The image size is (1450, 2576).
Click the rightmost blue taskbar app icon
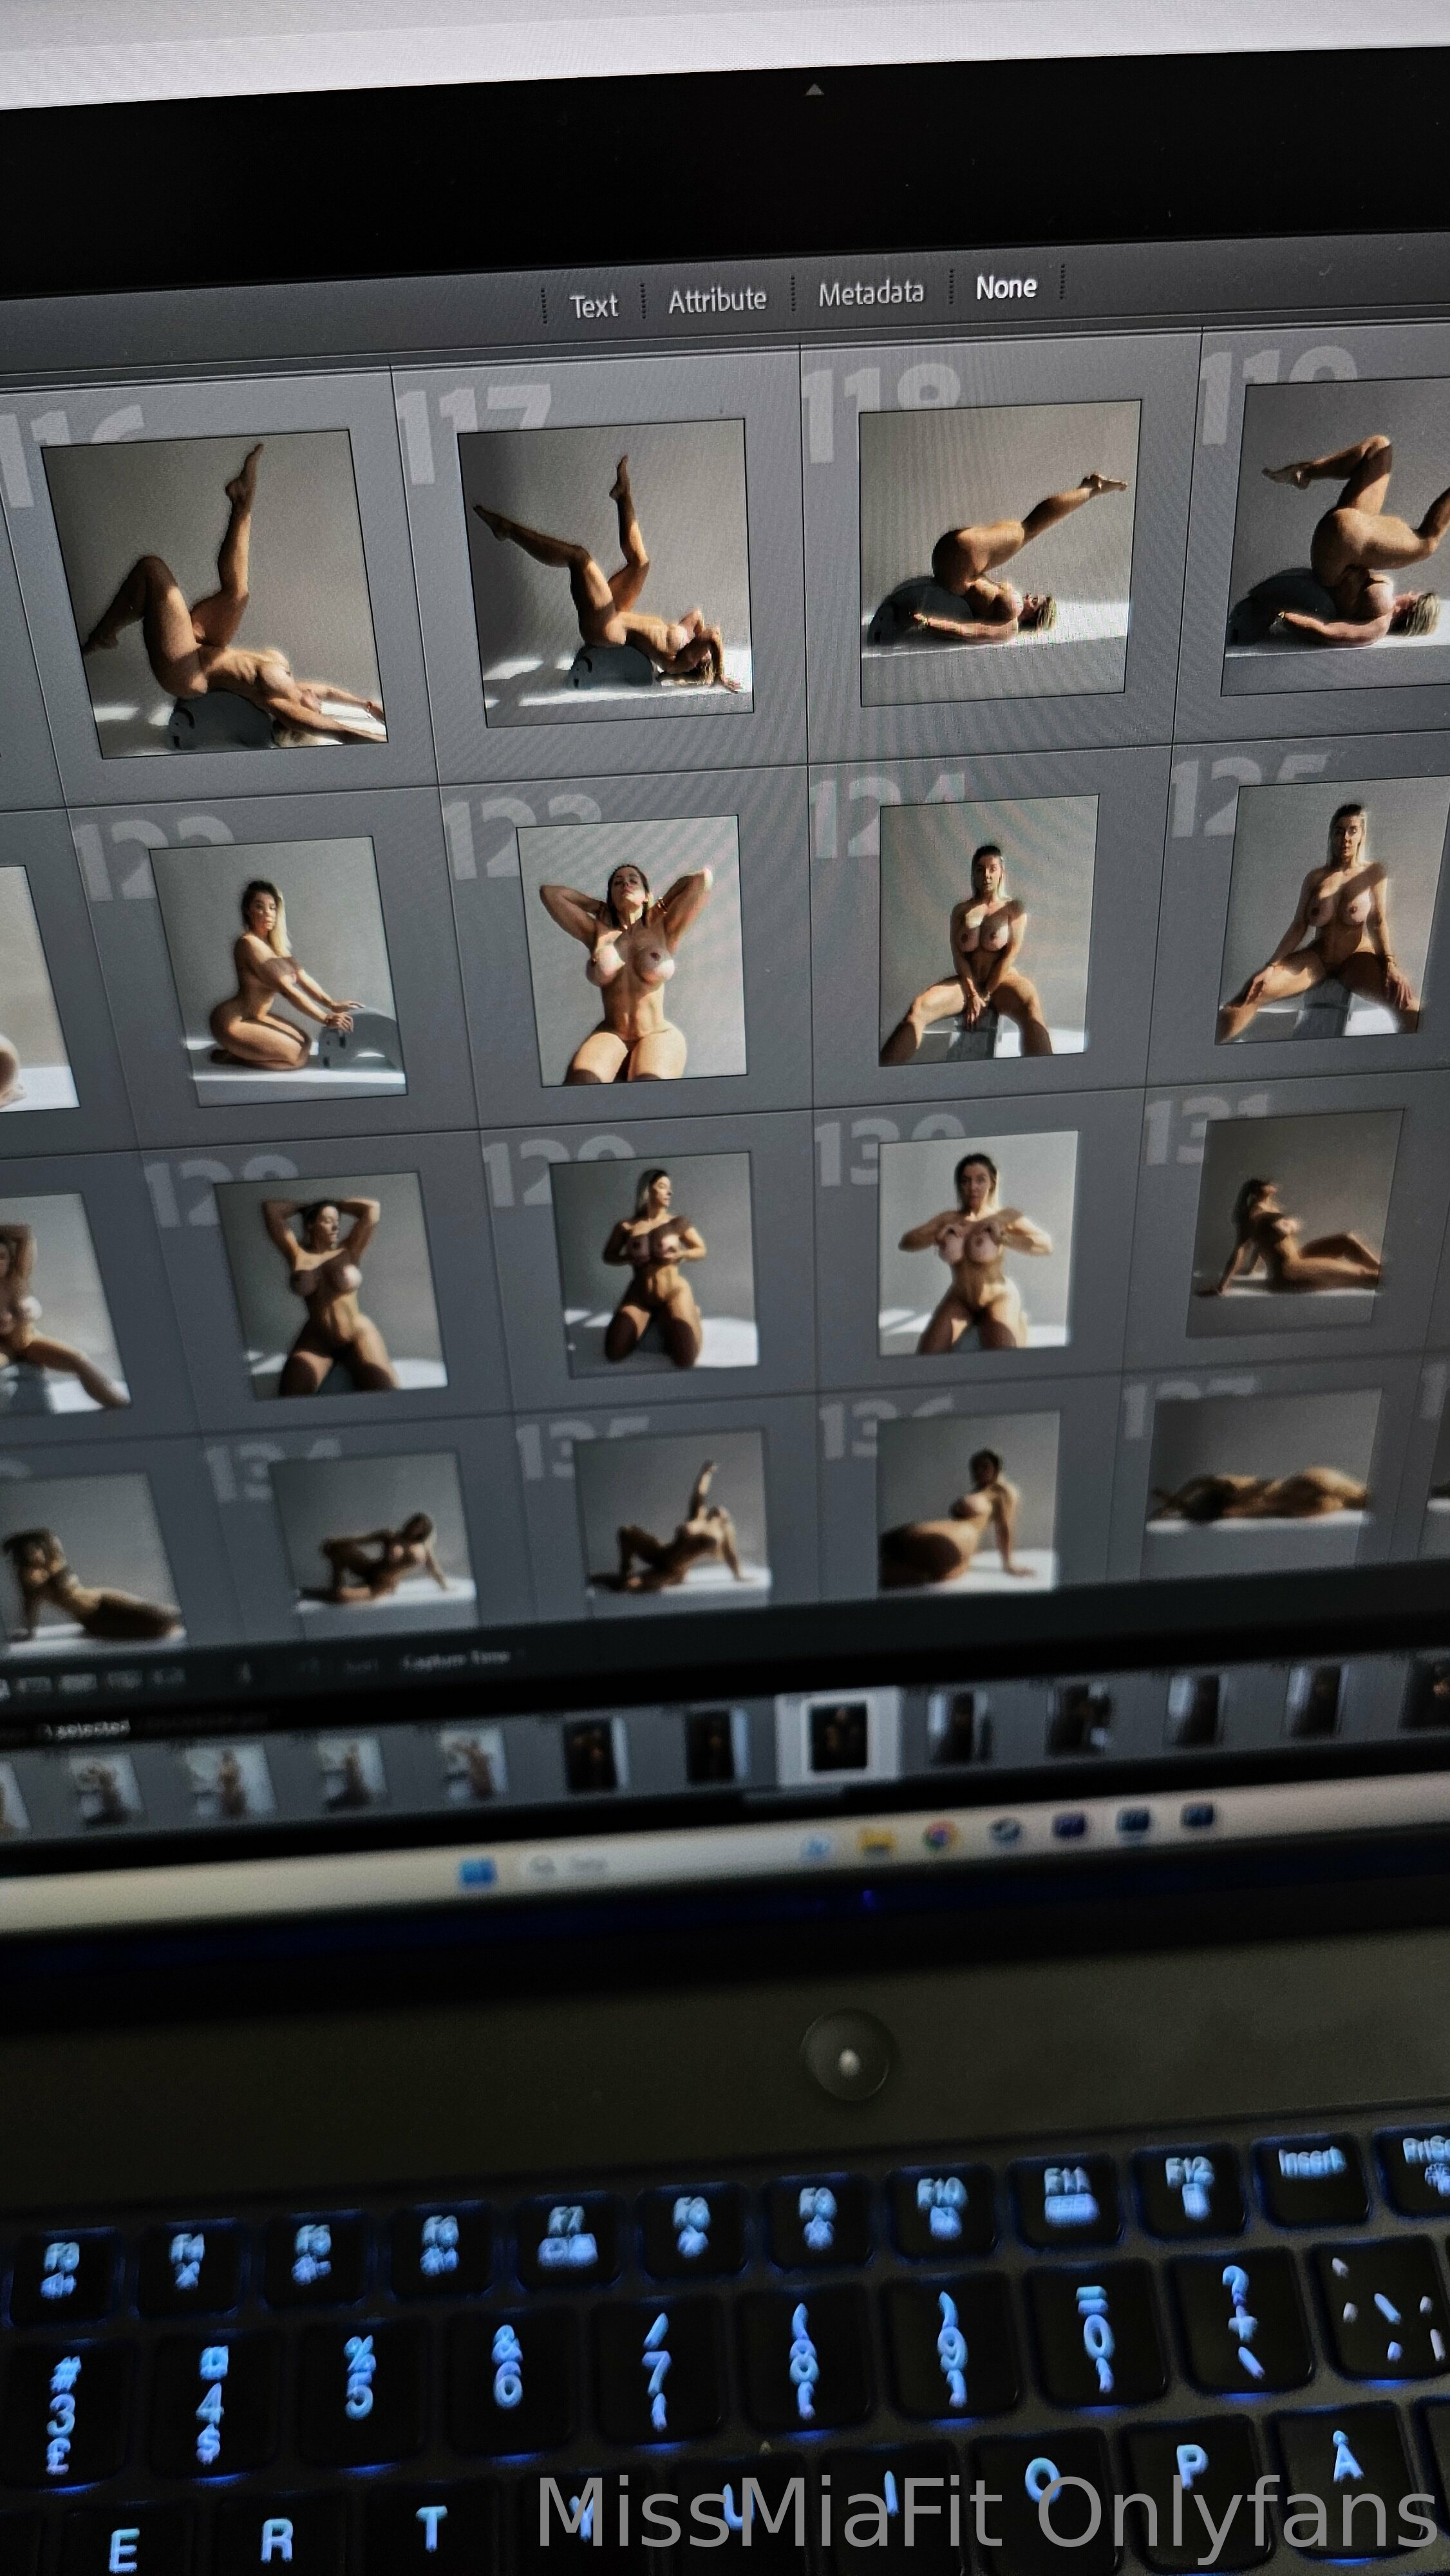pyautogui.click(x=1197, y=1816)
